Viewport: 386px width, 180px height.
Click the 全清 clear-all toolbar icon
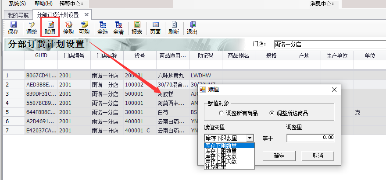click(118, 28)
